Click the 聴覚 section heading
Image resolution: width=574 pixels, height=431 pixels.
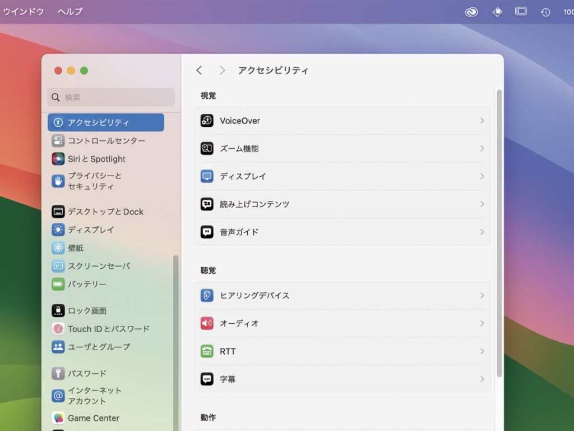(208, 270)
